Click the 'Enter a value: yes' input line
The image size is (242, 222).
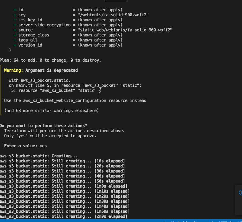click(x=25, y=146)
